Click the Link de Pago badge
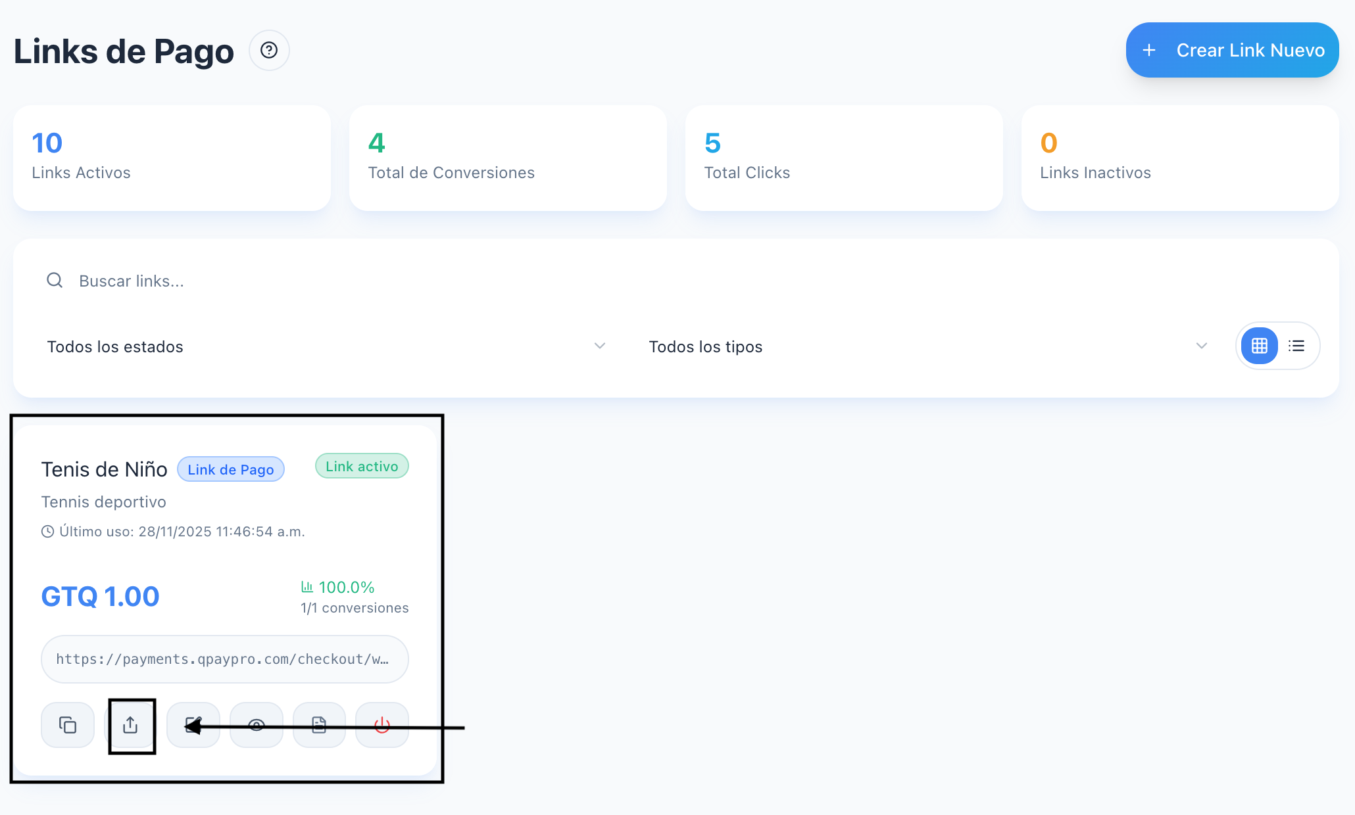 tap(231, 469)
